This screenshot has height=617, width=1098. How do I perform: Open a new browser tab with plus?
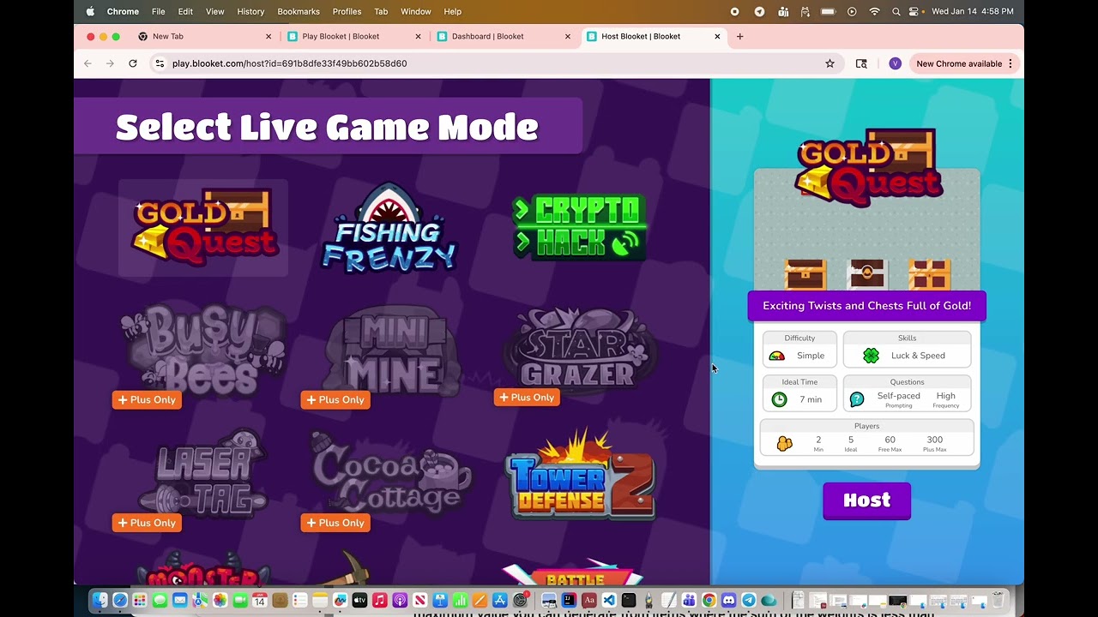tap(739, 36)
